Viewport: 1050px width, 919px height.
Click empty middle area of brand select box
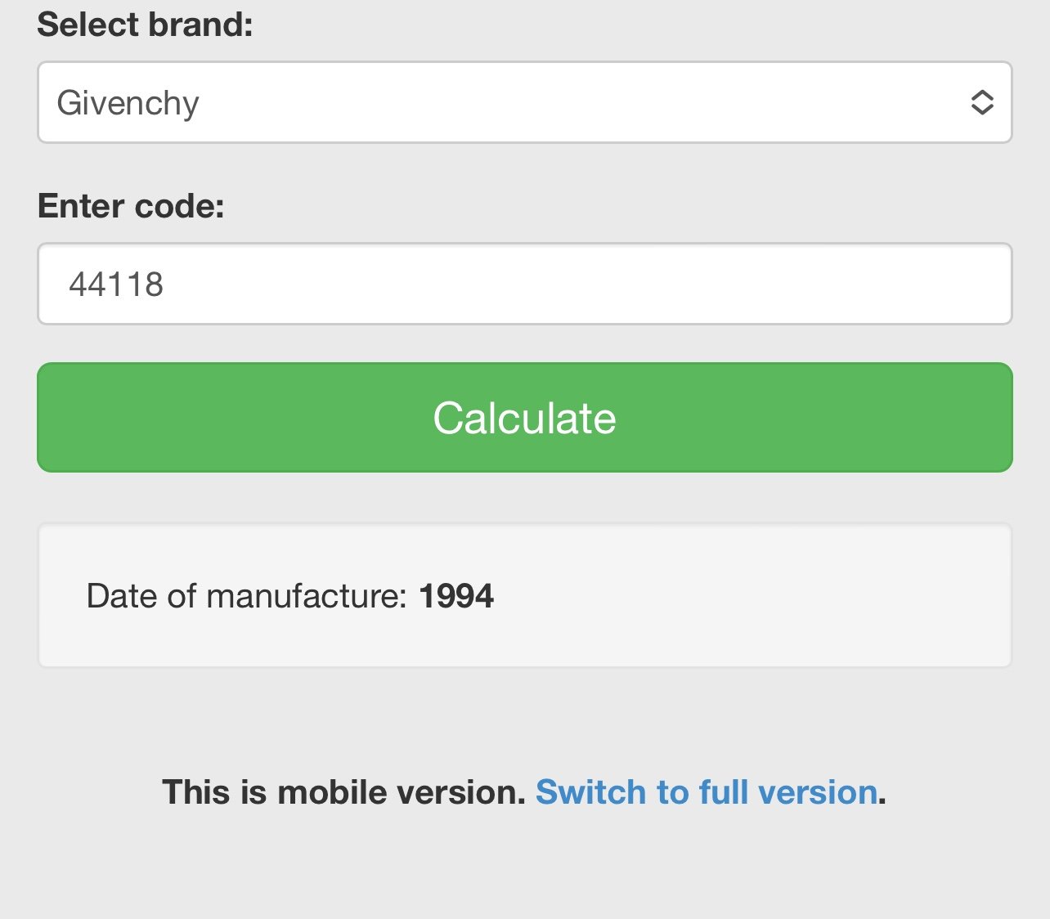tap(572, 102)
